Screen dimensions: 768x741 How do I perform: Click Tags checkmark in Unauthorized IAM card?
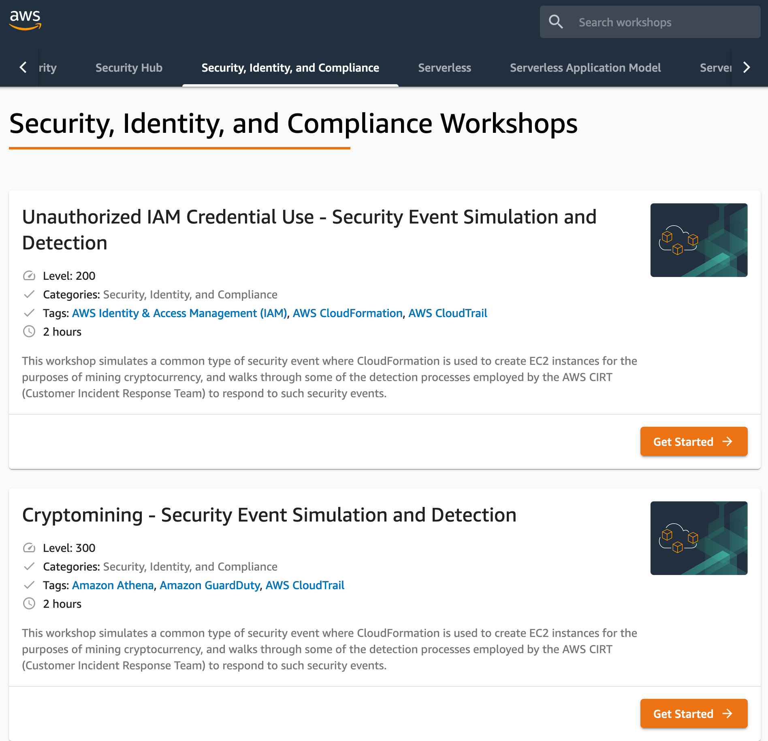[x=29, y=313]
